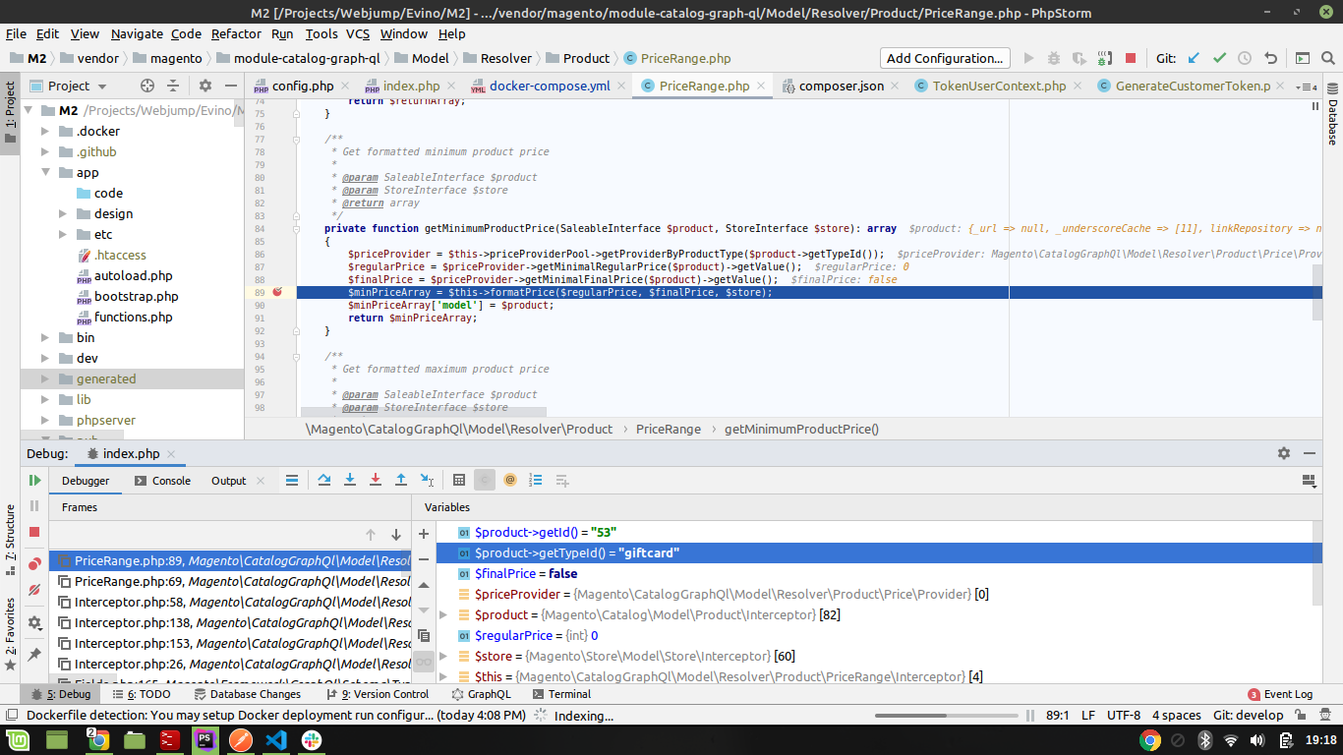Open Version Control tool window
Image resolution: width=1343 pixels, height=755 pixels.
[376, 694]
